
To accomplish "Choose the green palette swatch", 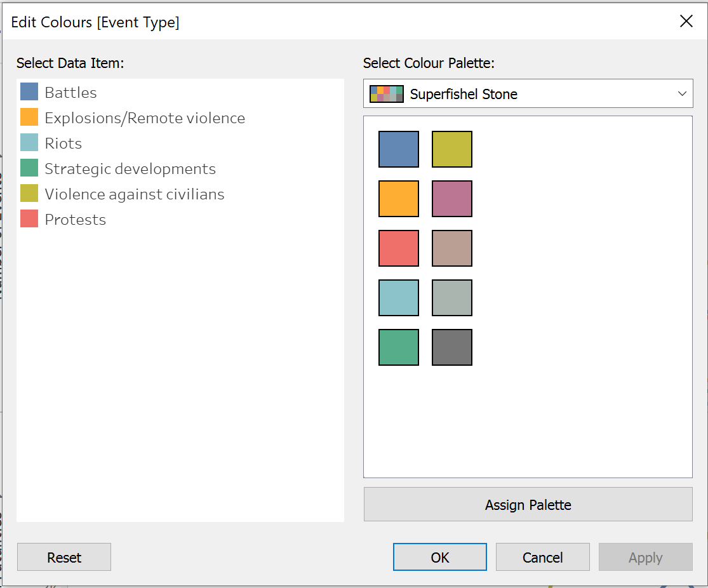I will click(399, 347).
